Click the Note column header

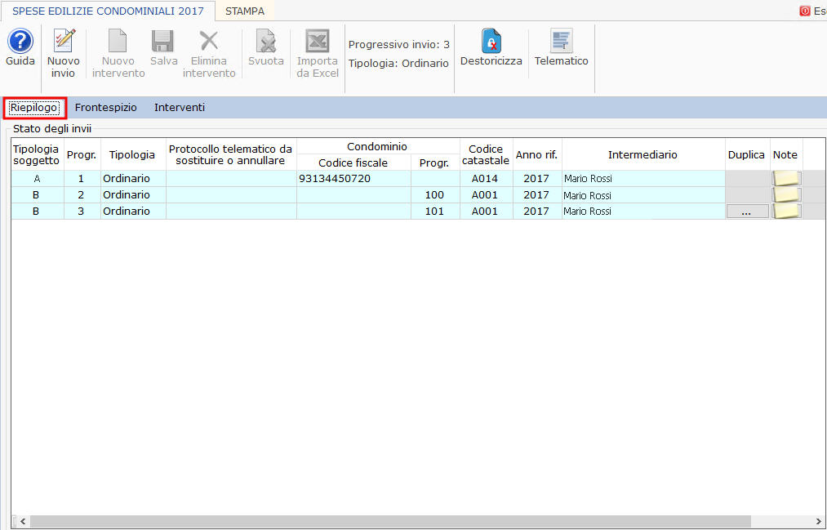tap(786, 154)
